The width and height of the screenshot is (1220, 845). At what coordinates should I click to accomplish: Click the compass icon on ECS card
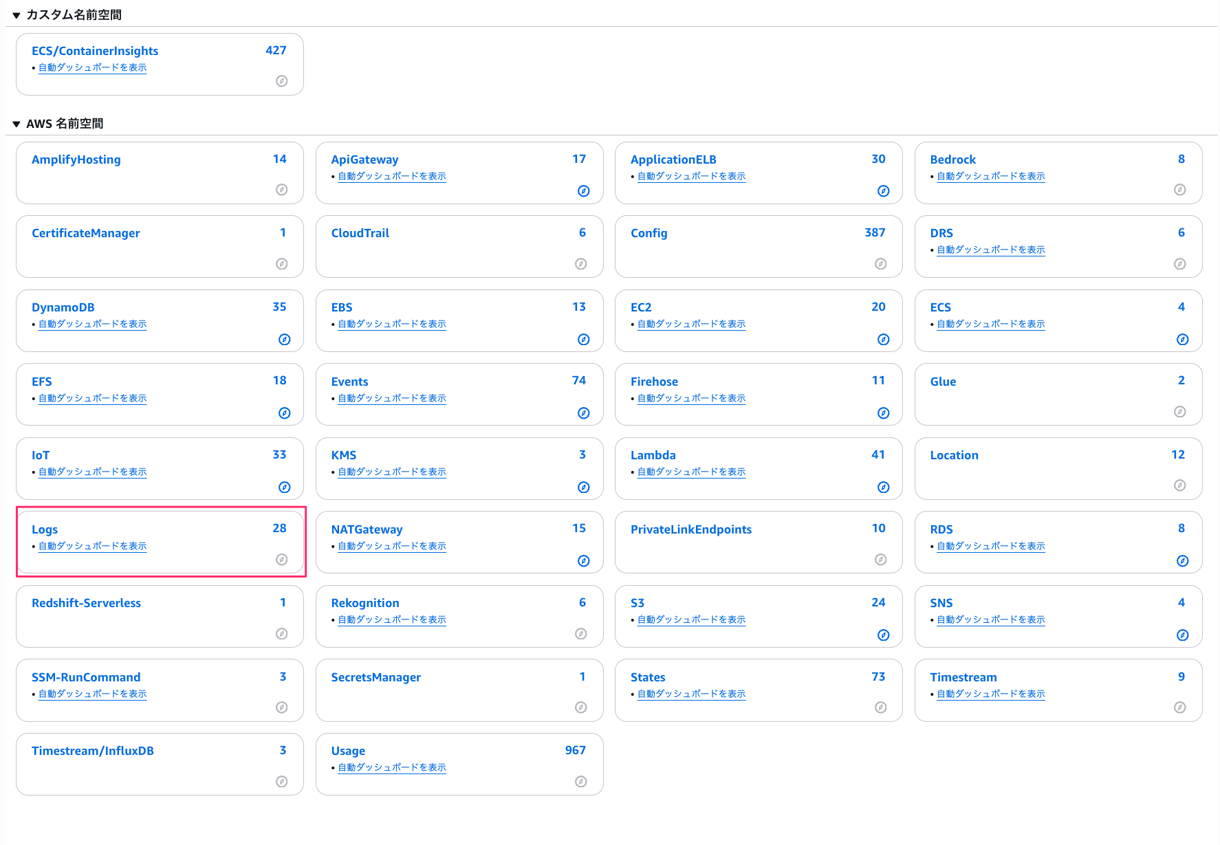pyautogui.click(x=1183, y=340)
